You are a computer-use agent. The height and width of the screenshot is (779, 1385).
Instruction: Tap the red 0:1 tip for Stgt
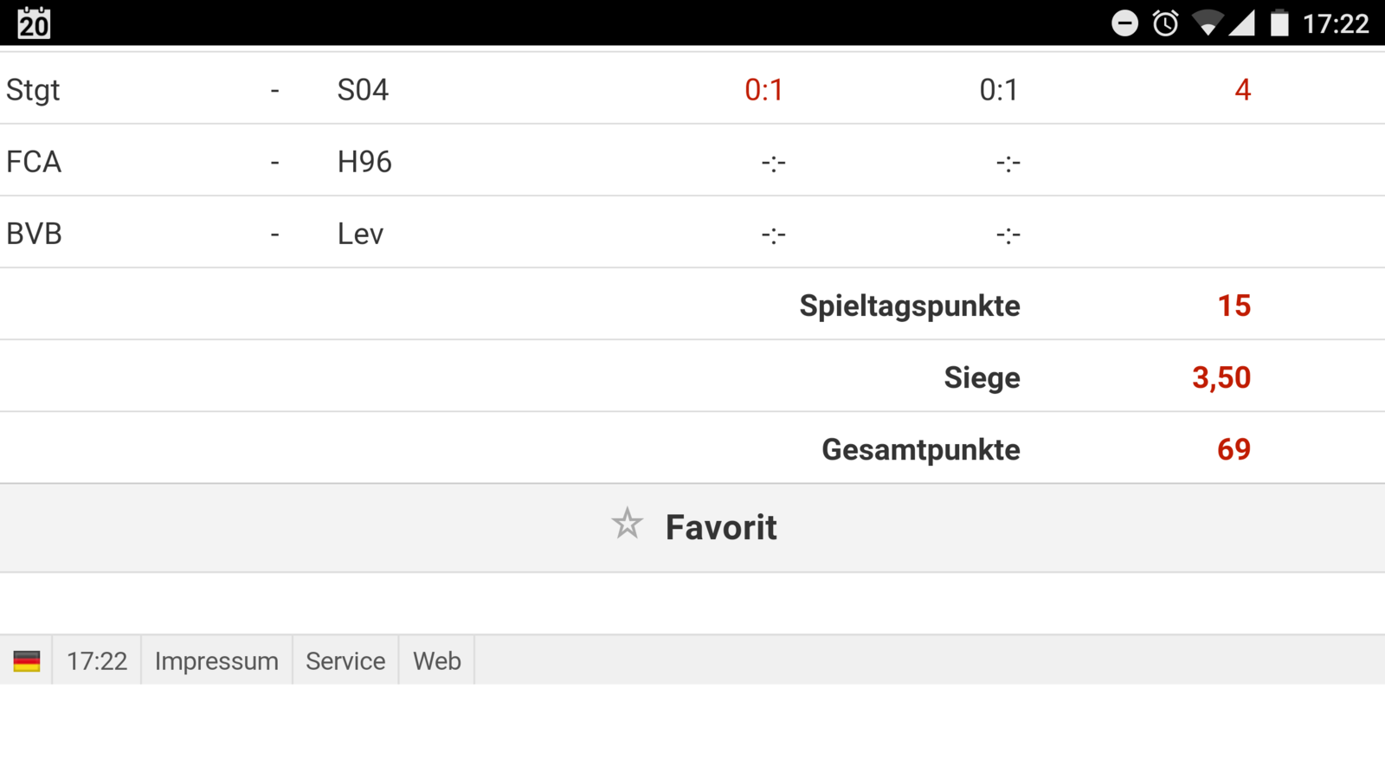[x=763, y=90]
